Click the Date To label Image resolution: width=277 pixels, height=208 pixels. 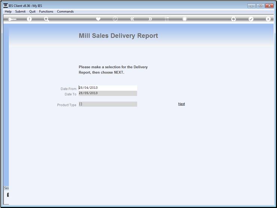tap(70, 94)
